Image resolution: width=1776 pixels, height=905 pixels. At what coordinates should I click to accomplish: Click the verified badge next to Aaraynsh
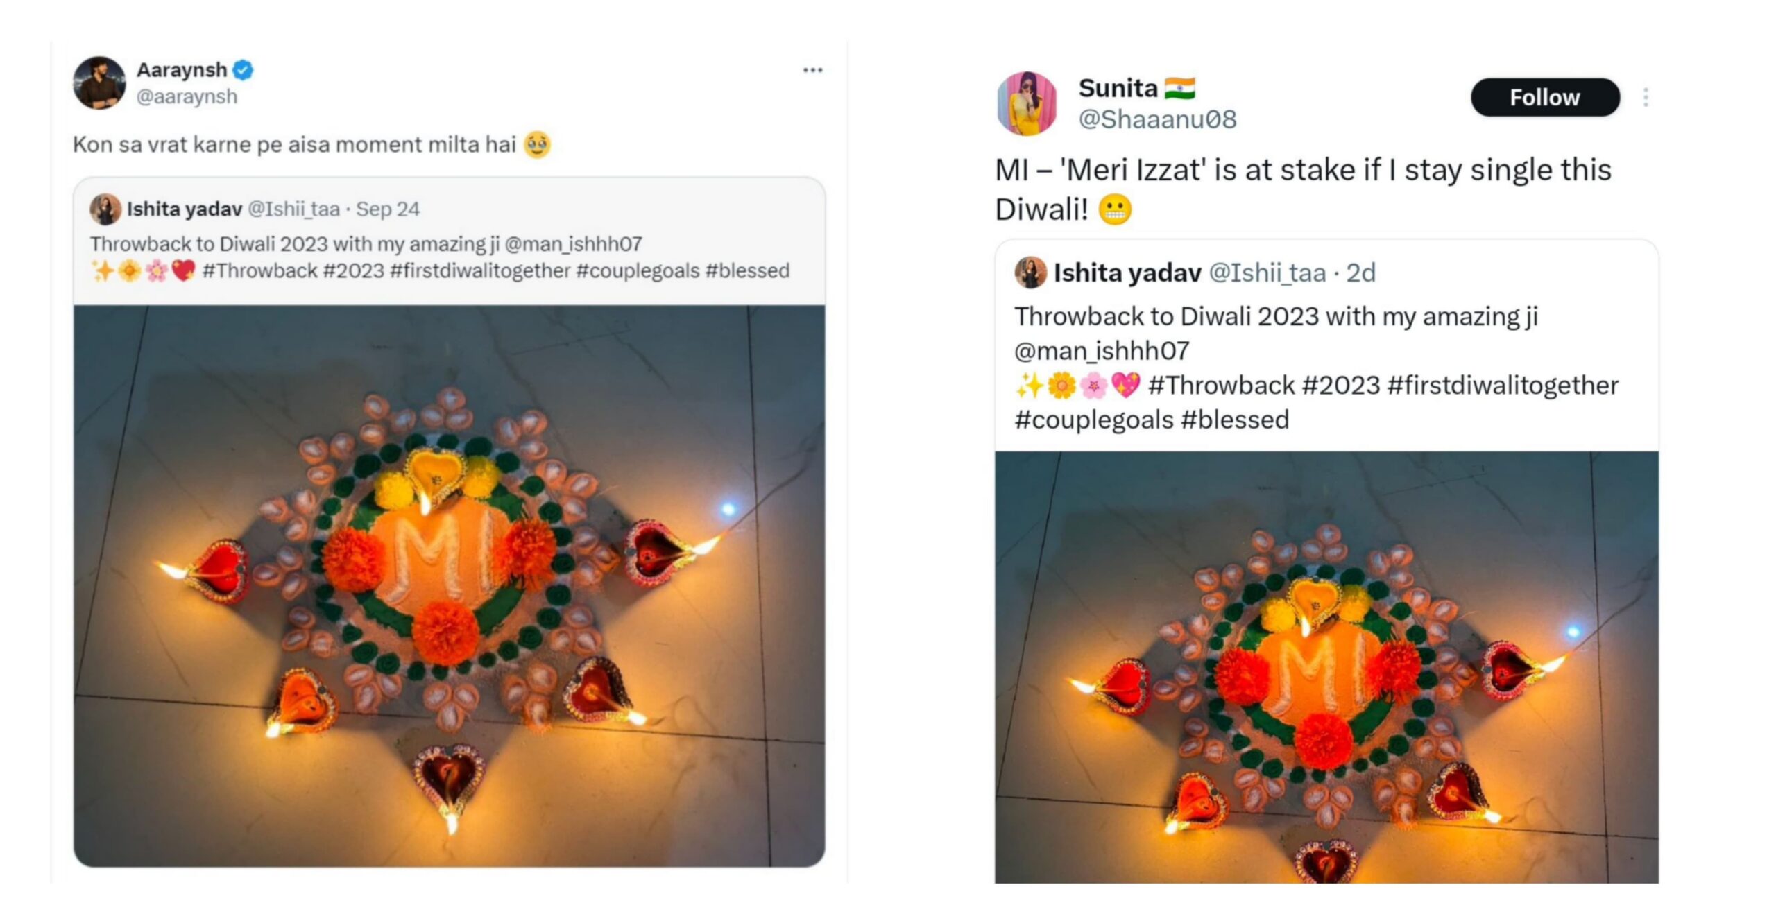pyautogui.click(x=242, y=69)
